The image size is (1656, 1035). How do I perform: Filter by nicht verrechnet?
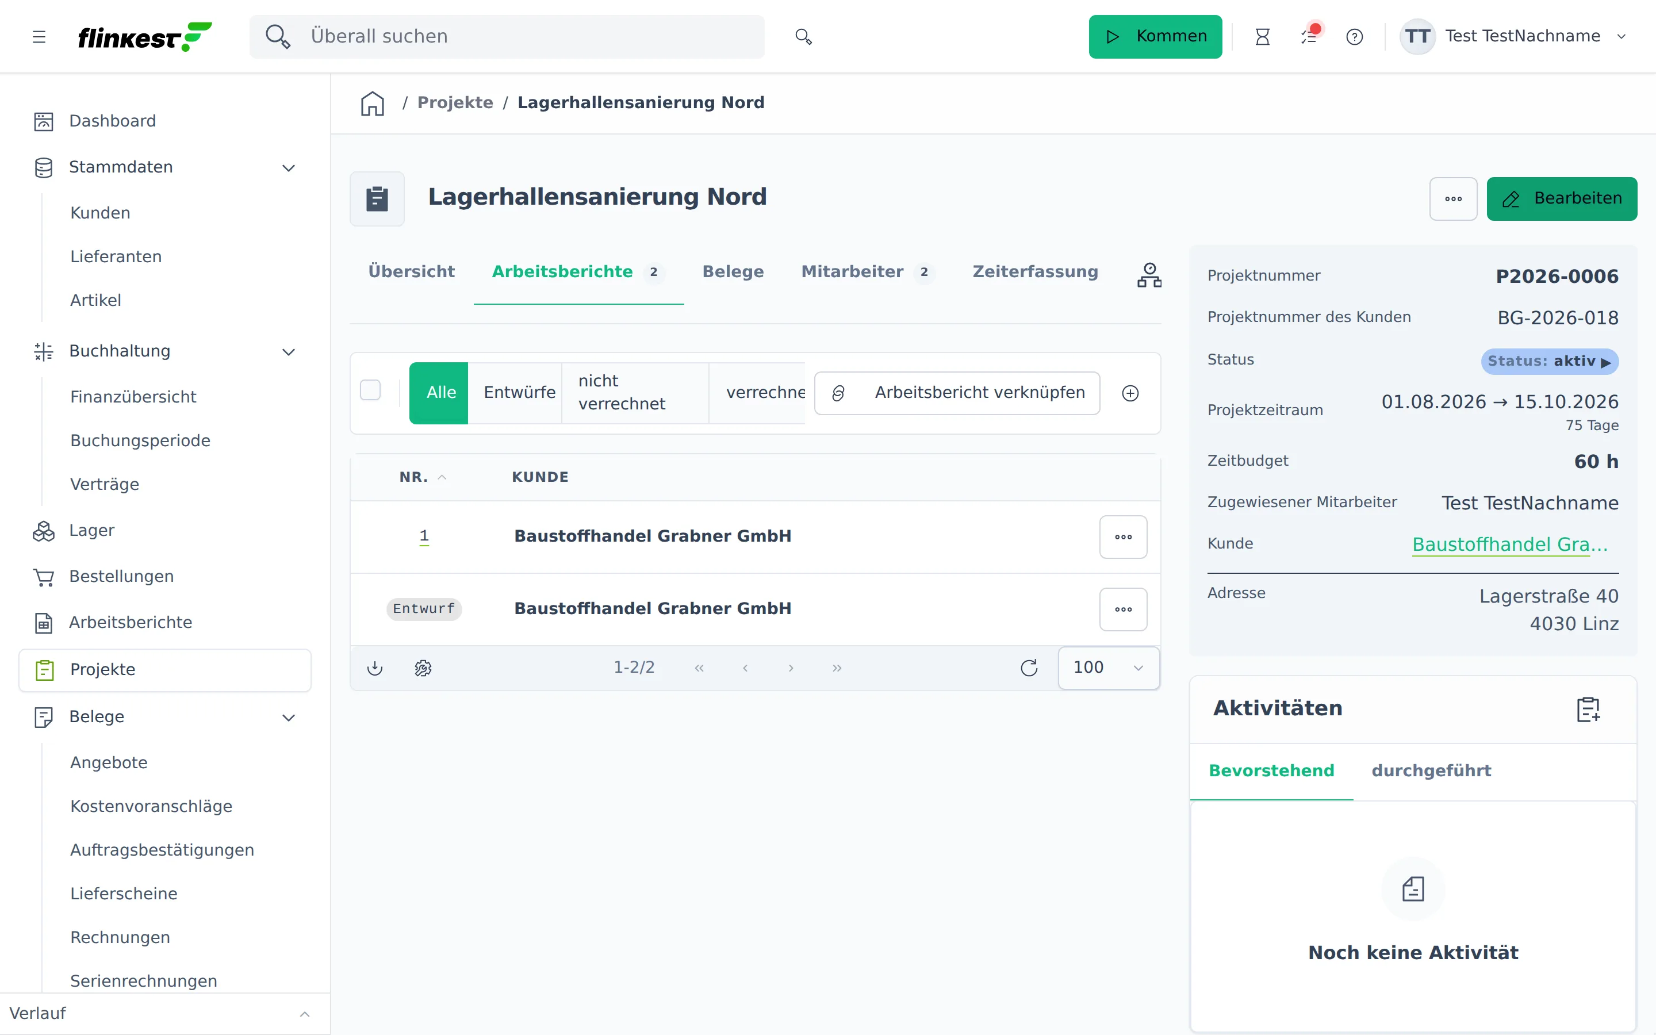tap(636, 393)
